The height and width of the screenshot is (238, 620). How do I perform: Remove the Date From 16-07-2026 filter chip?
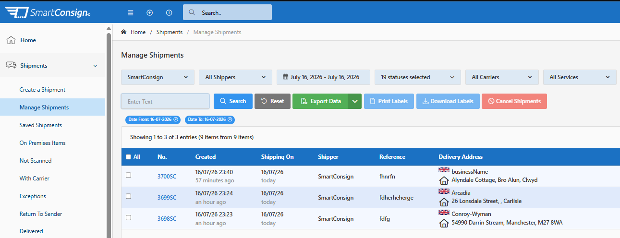tap(176, 119)
